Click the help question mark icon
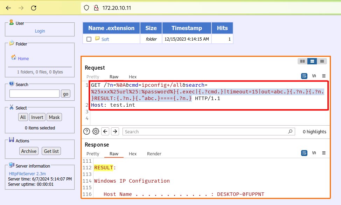The width and height of the screenshot is (341, 205). (86, 132)
